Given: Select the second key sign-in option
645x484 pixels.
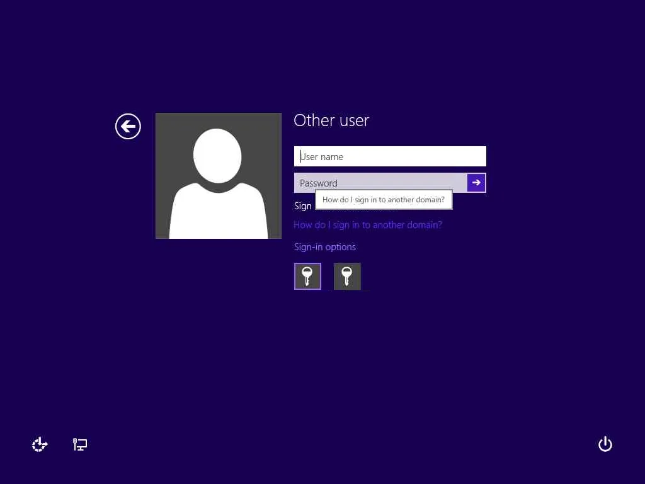Looking at the screenshot, I should pyautogui.click(x=347, y=276).
